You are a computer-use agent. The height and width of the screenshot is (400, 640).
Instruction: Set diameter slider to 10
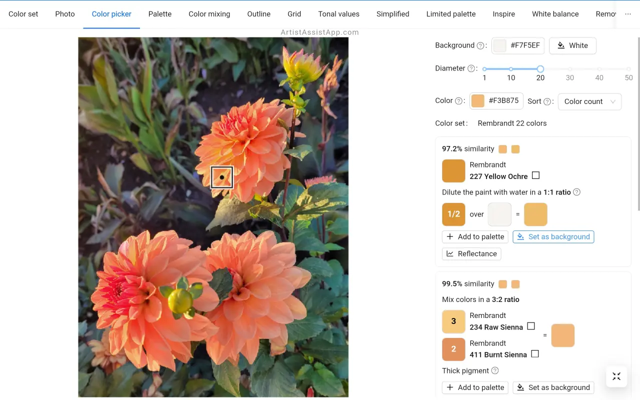tap(511, 69)
